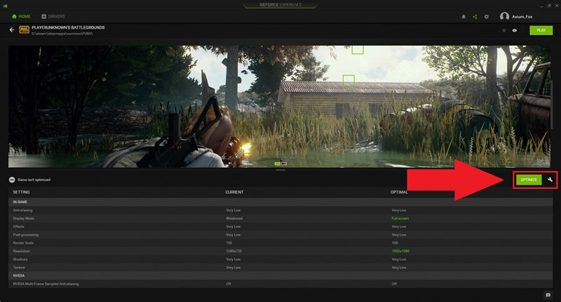Open notifications bell icon
This screenshot has height=302, width=561.
pyautogui.click(x=464, y=16)
